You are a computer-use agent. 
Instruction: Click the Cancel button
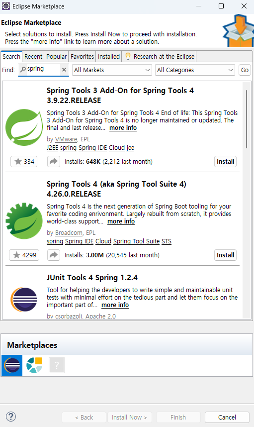coord(227,417)
